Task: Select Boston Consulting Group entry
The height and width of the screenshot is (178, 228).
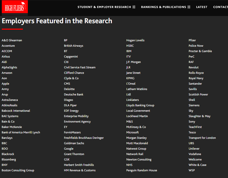Action: point(18,170)
